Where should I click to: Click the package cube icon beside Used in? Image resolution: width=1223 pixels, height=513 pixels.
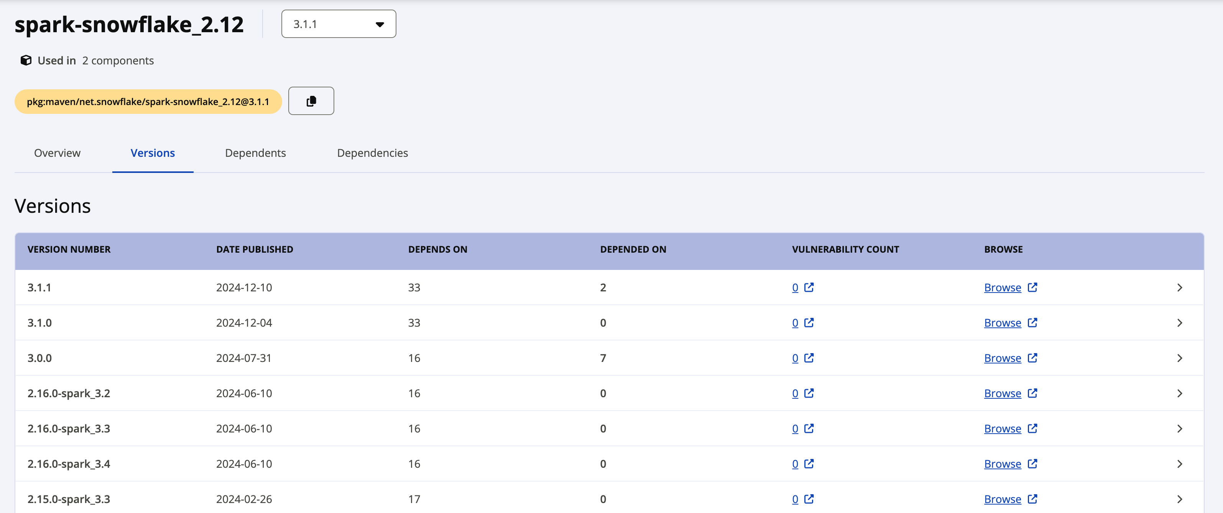coord(26,60)
